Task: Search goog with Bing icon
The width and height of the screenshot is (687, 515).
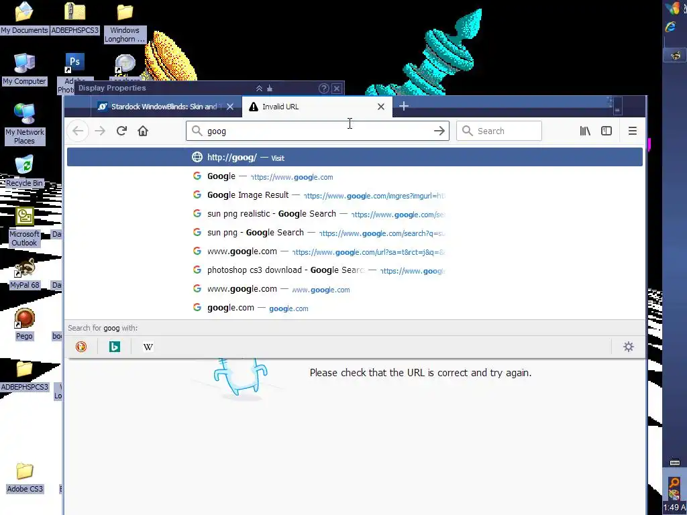Action: 115,347
